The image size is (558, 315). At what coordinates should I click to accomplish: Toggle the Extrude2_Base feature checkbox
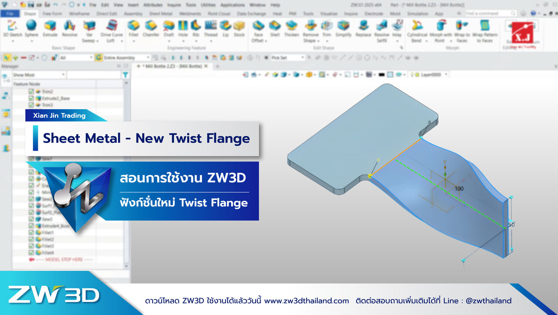(31, 99)
